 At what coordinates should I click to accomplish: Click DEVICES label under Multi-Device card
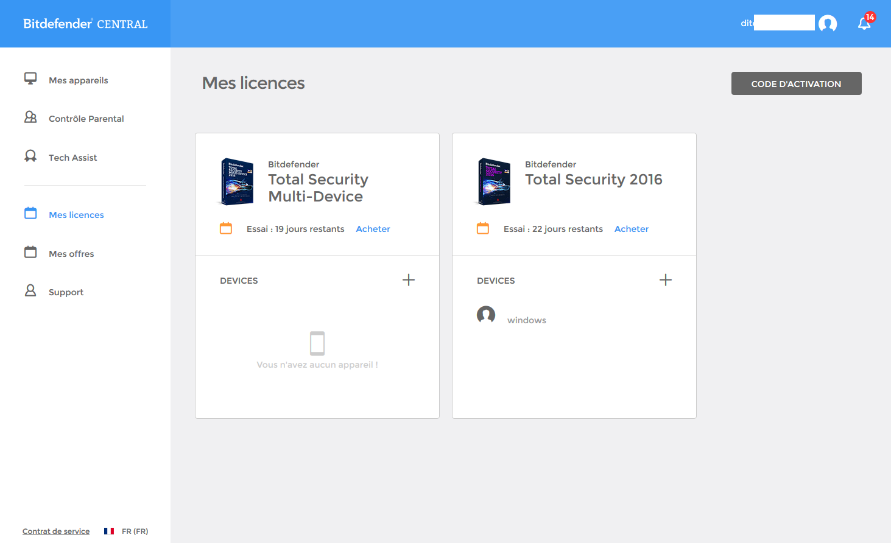pyautogui.click(x=239, y=281)
